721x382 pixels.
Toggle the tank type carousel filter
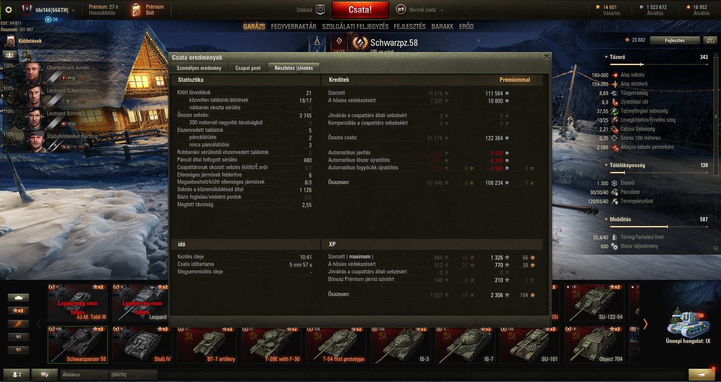point(18,297)
